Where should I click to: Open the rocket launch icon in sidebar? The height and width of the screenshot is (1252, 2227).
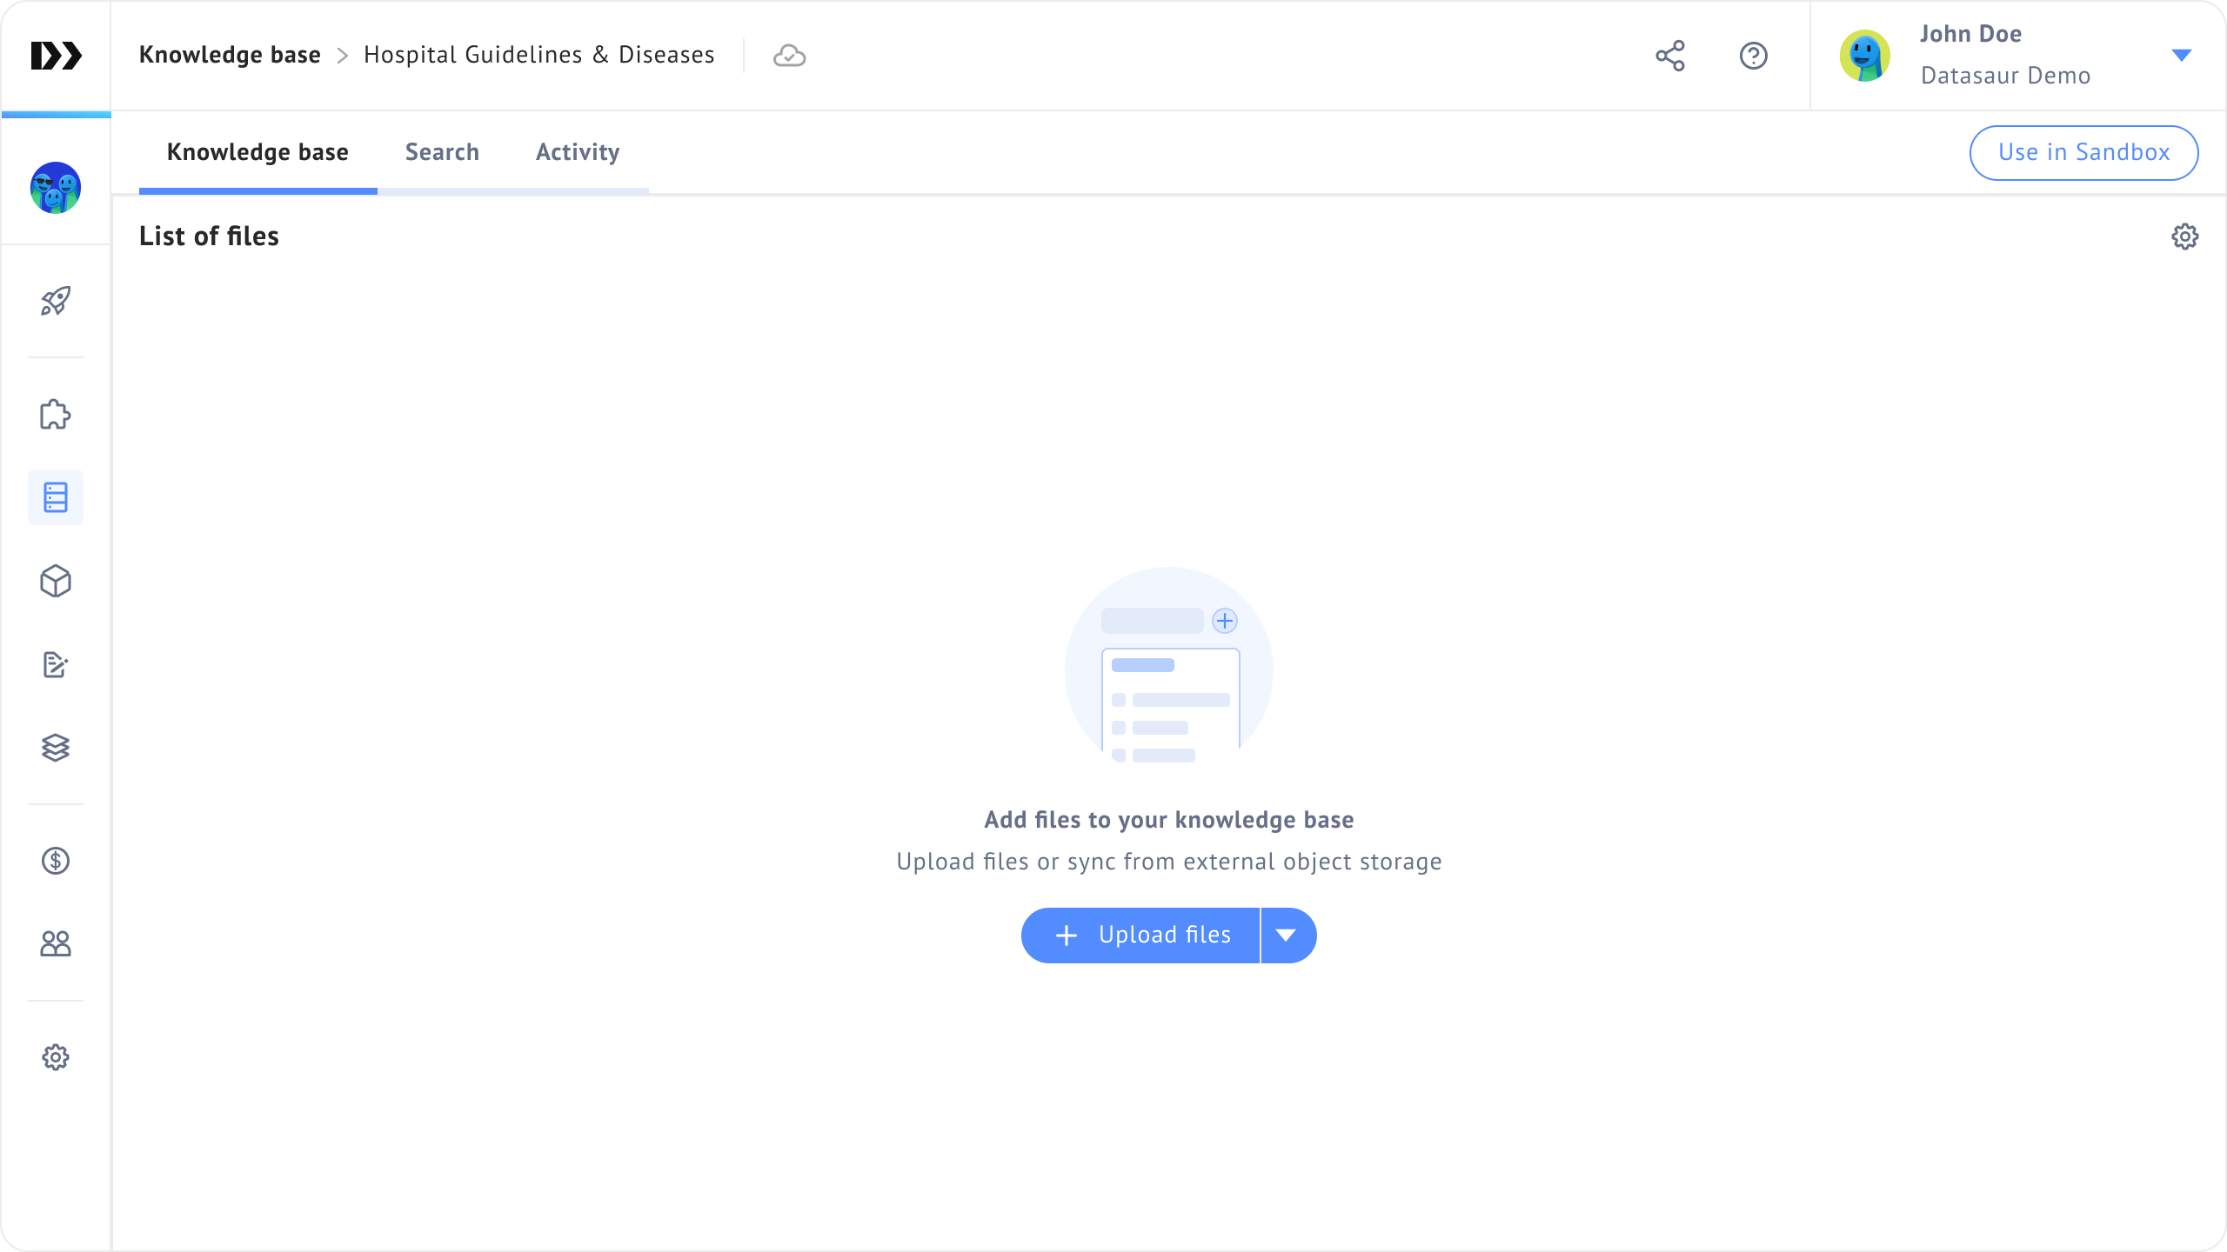pos(56,301)
